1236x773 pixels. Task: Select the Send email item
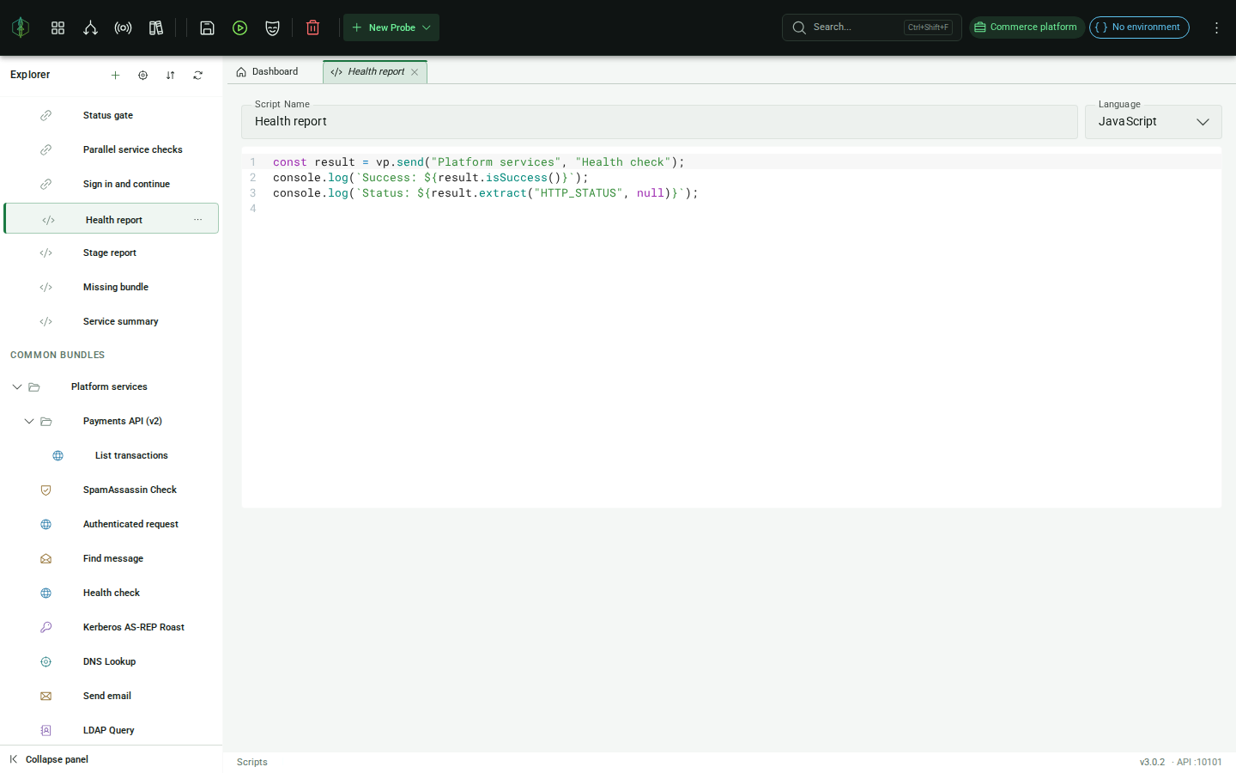pyautogui.click(x=111, y=696)
